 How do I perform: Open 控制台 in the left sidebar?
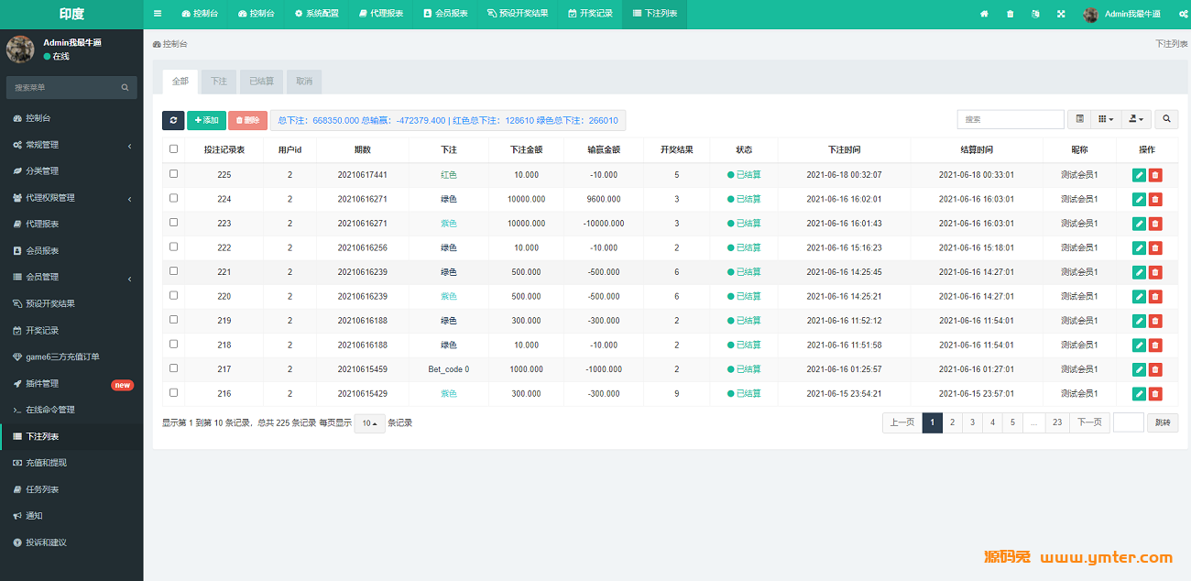click(x=71, y=118)
